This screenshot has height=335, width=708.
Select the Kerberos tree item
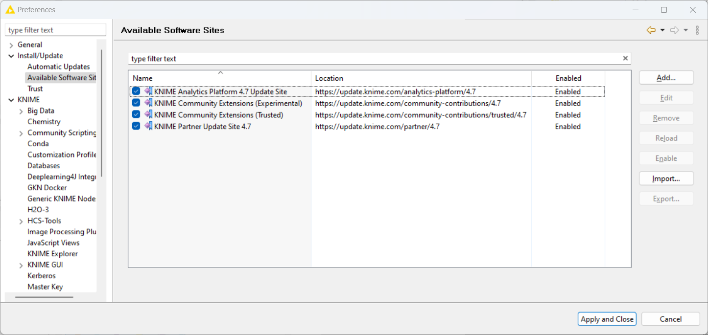click(x=42, y=276)
